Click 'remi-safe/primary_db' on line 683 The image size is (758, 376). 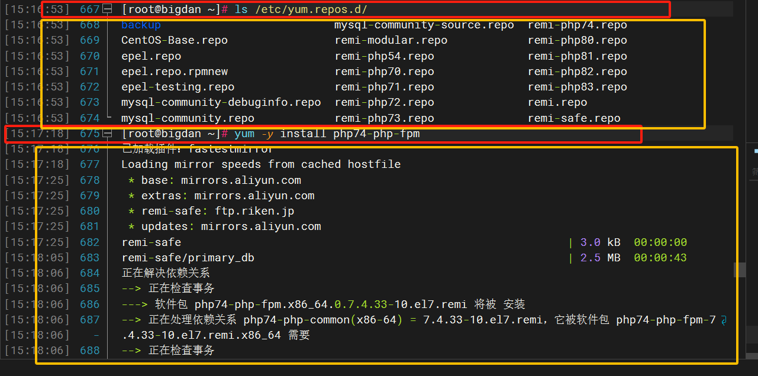[x=188, y=258]
